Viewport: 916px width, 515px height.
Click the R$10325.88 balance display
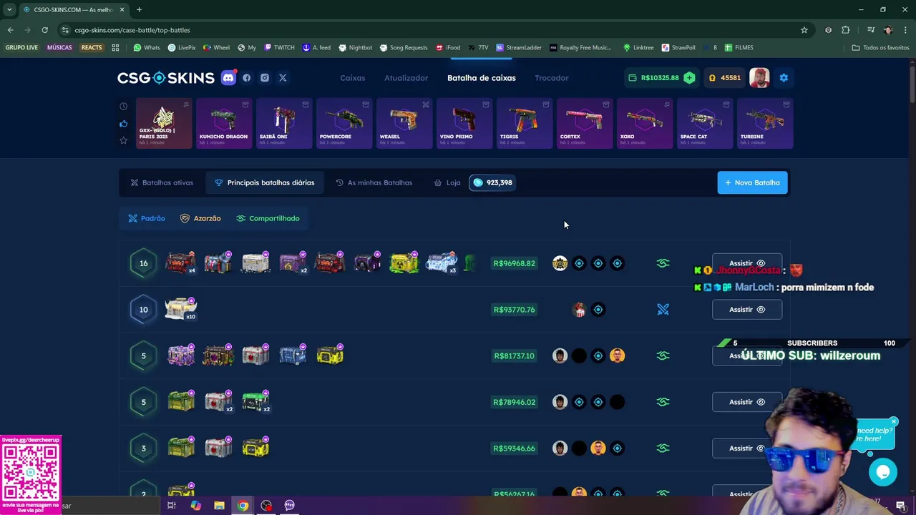[654, 78]
